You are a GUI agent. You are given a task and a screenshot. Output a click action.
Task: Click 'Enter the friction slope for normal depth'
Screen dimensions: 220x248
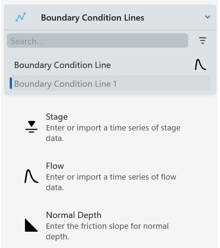pyautogui.click(x=107, y=231)
